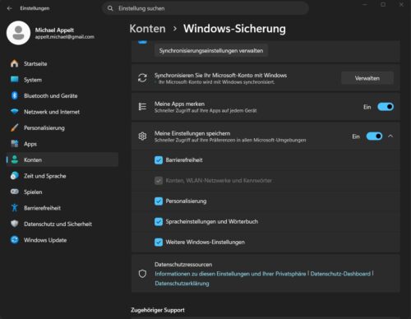Click the Datenschutz shield icon in sidebar
Image resolution: width=411 pixels, height=319 pixels.
[15, 224]
